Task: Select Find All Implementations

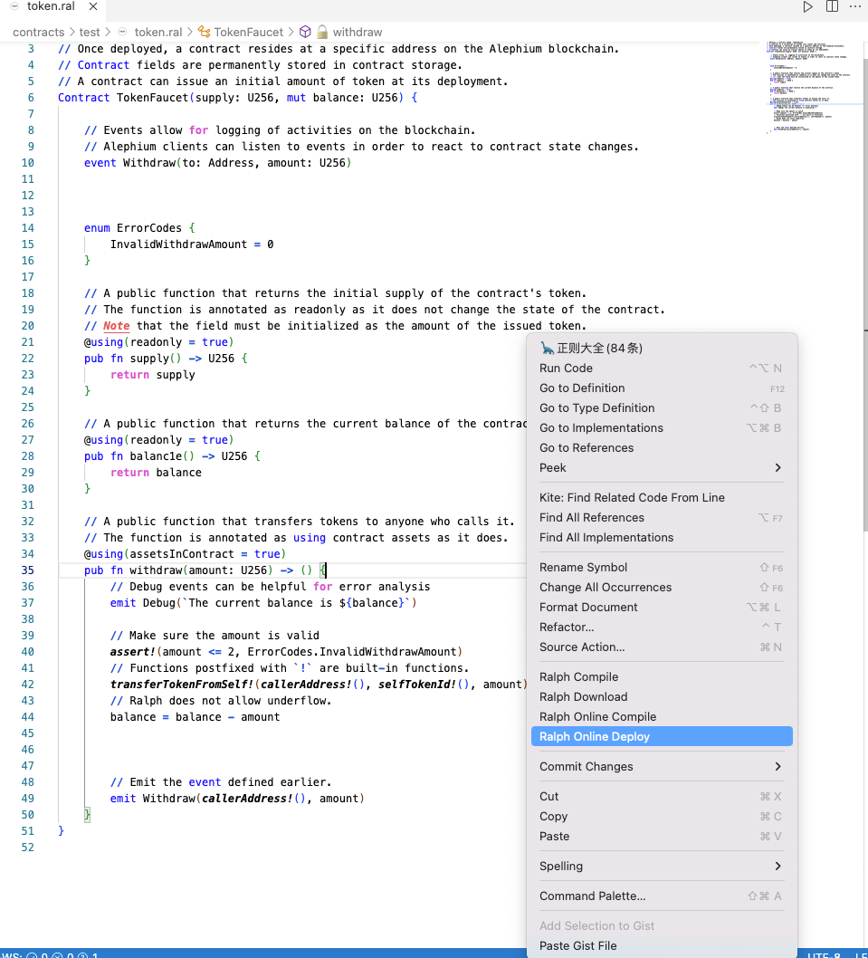Action: [x=663, y=538]
